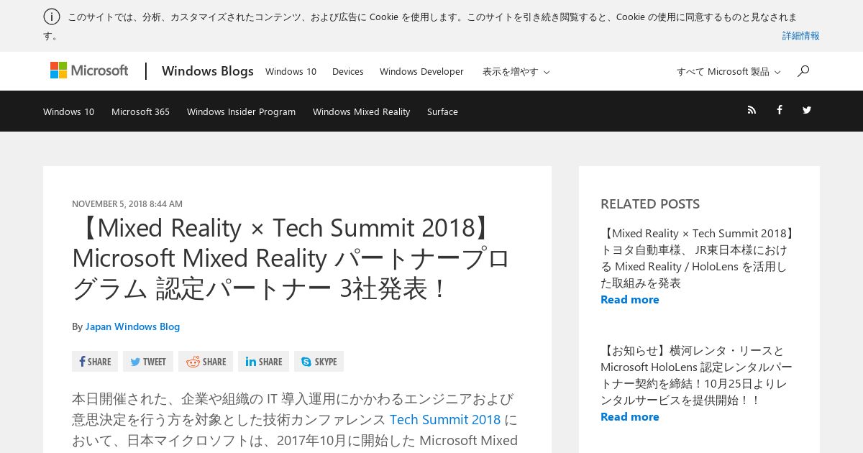863x453 pixels.
Task: Click the NOVEMBER 5, 2018 date text
Action: (x=127, y=204)
